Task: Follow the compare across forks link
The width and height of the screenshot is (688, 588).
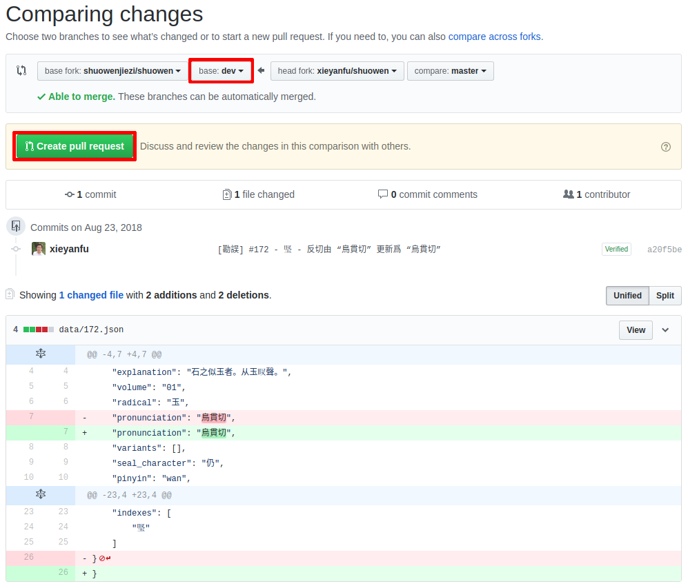Action: [495, 37]
